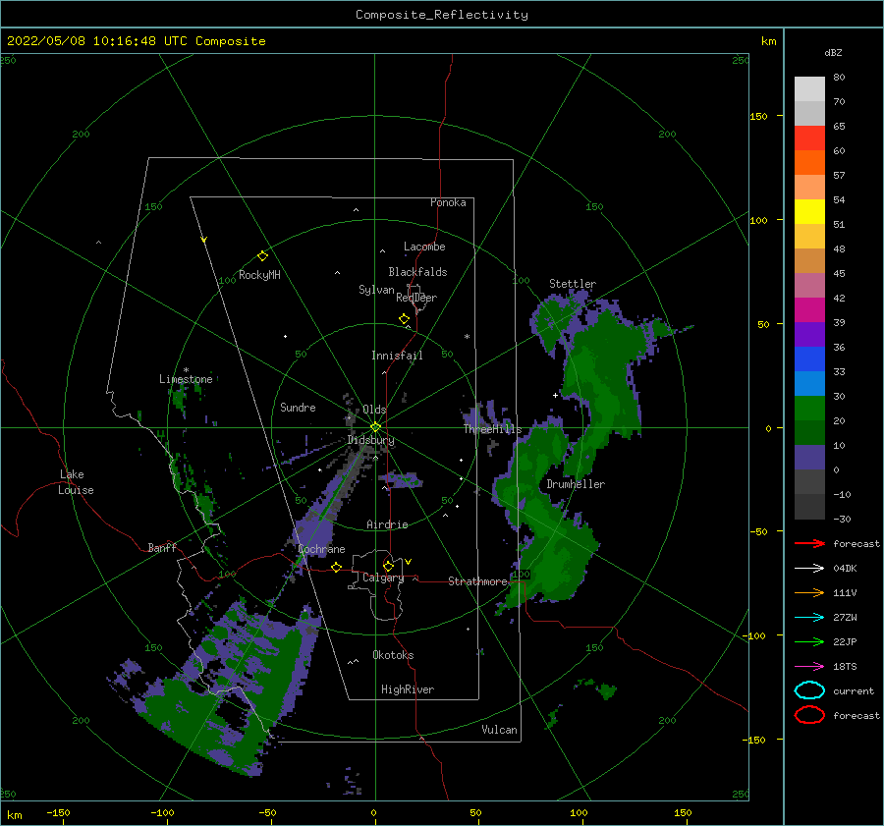Click the cyan current ellipse icon
This screenshot has height=826, width=884.
[809, 690]
